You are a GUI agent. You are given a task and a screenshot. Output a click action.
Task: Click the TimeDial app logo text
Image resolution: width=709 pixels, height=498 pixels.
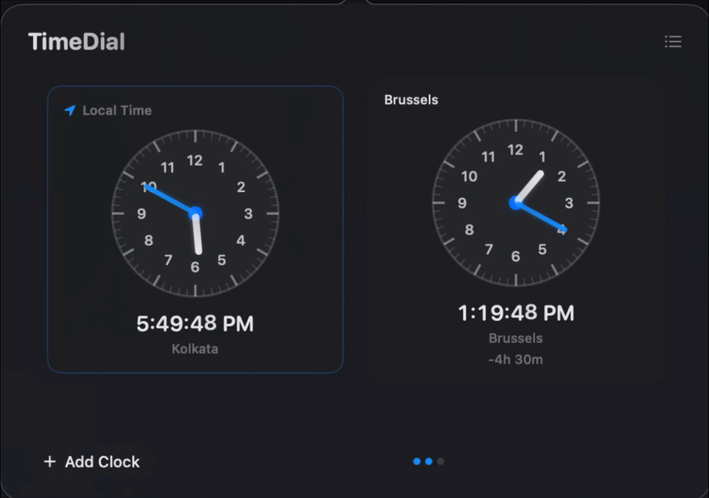coord(76,41)
